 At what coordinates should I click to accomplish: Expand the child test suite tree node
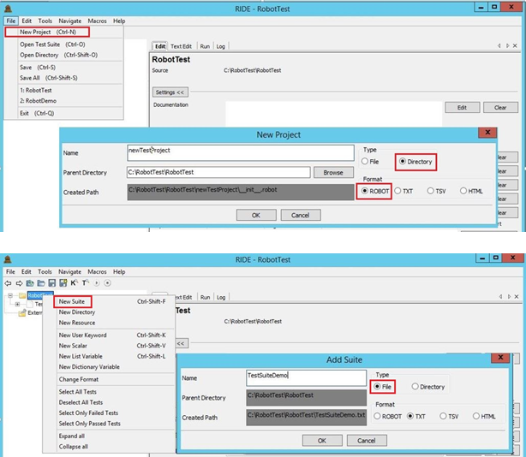17,304
